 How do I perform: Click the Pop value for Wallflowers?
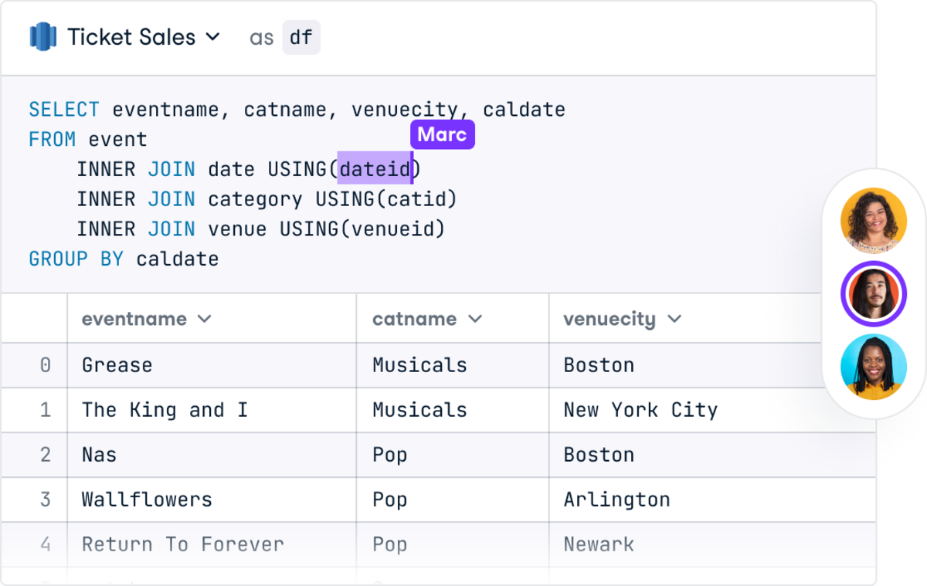[x=389, y=500]
